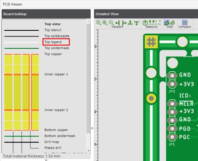Click Plated drill layer label
Screen dimensions: 198x161
pyautogui.click(x=53, y=148)
